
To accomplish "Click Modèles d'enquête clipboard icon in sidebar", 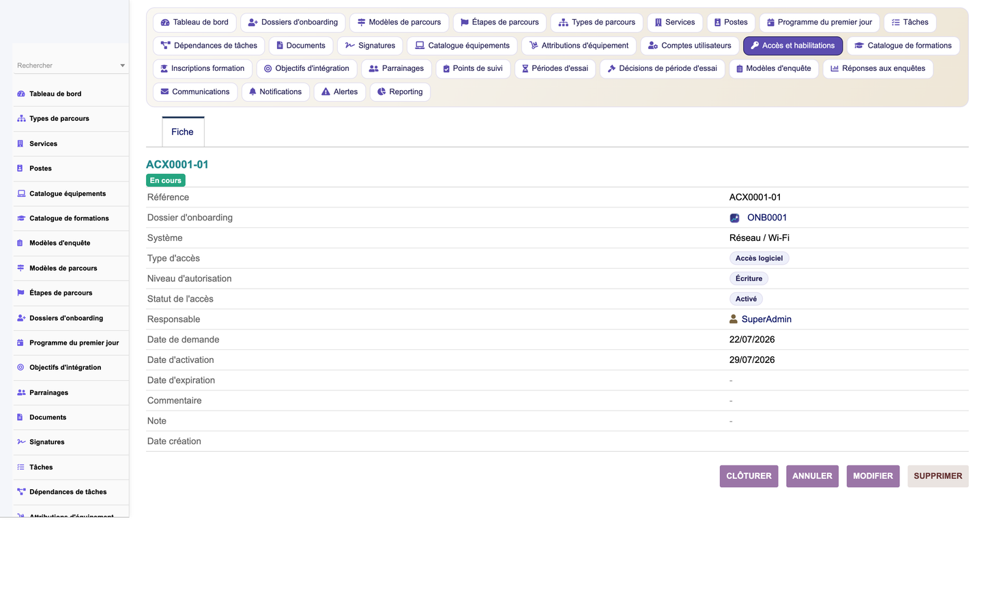I will click(20, 243).
